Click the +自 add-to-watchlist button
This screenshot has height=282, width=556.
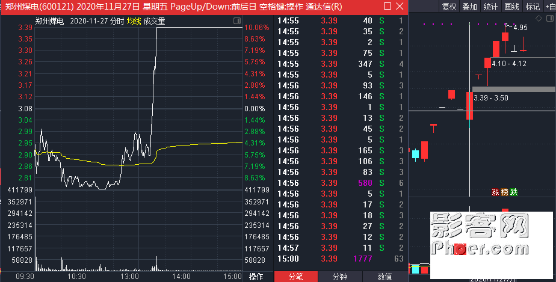click(550, 7)
